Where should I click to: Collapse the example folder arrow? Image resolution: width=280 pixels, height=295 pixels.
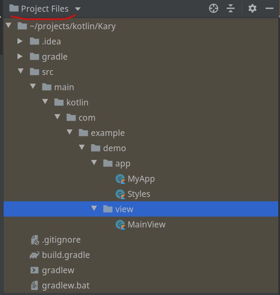[69, 132]
